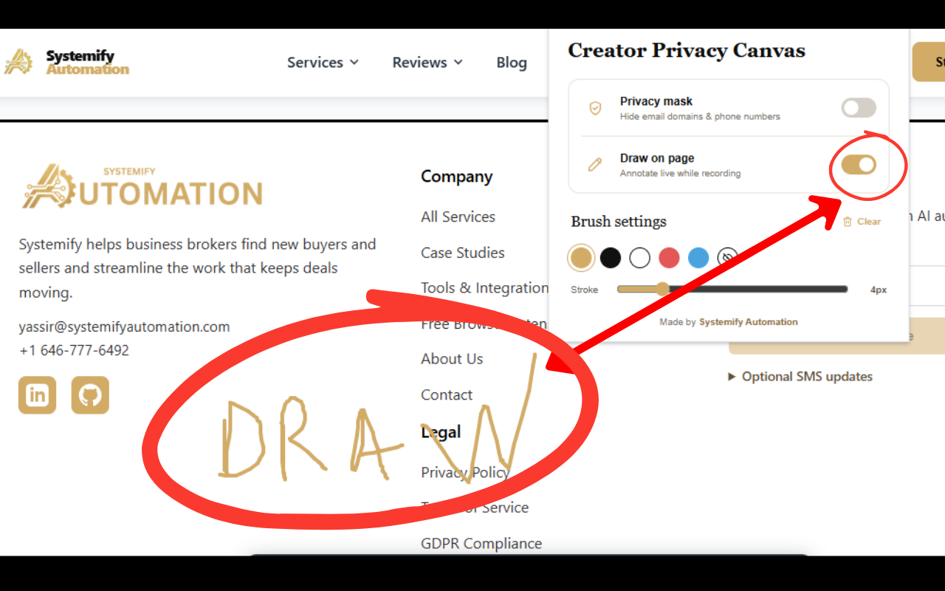Open the All Services footer link

pos(458,216)
